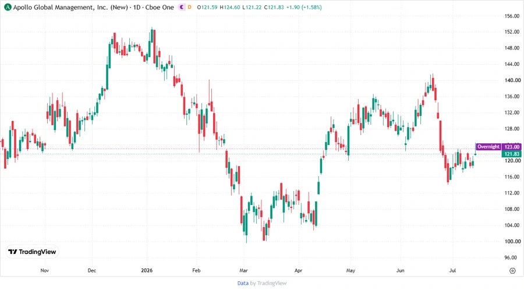Click the 'Jul' time axis label
The width and height of the screenshot is (524, 290).
coord(452,271)
